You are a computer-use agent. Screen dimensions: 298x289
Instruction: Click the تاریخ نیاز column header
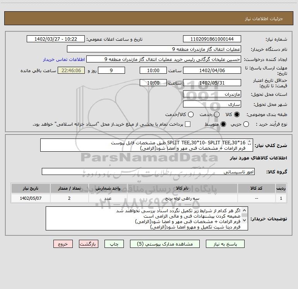(x=31, y=188)
